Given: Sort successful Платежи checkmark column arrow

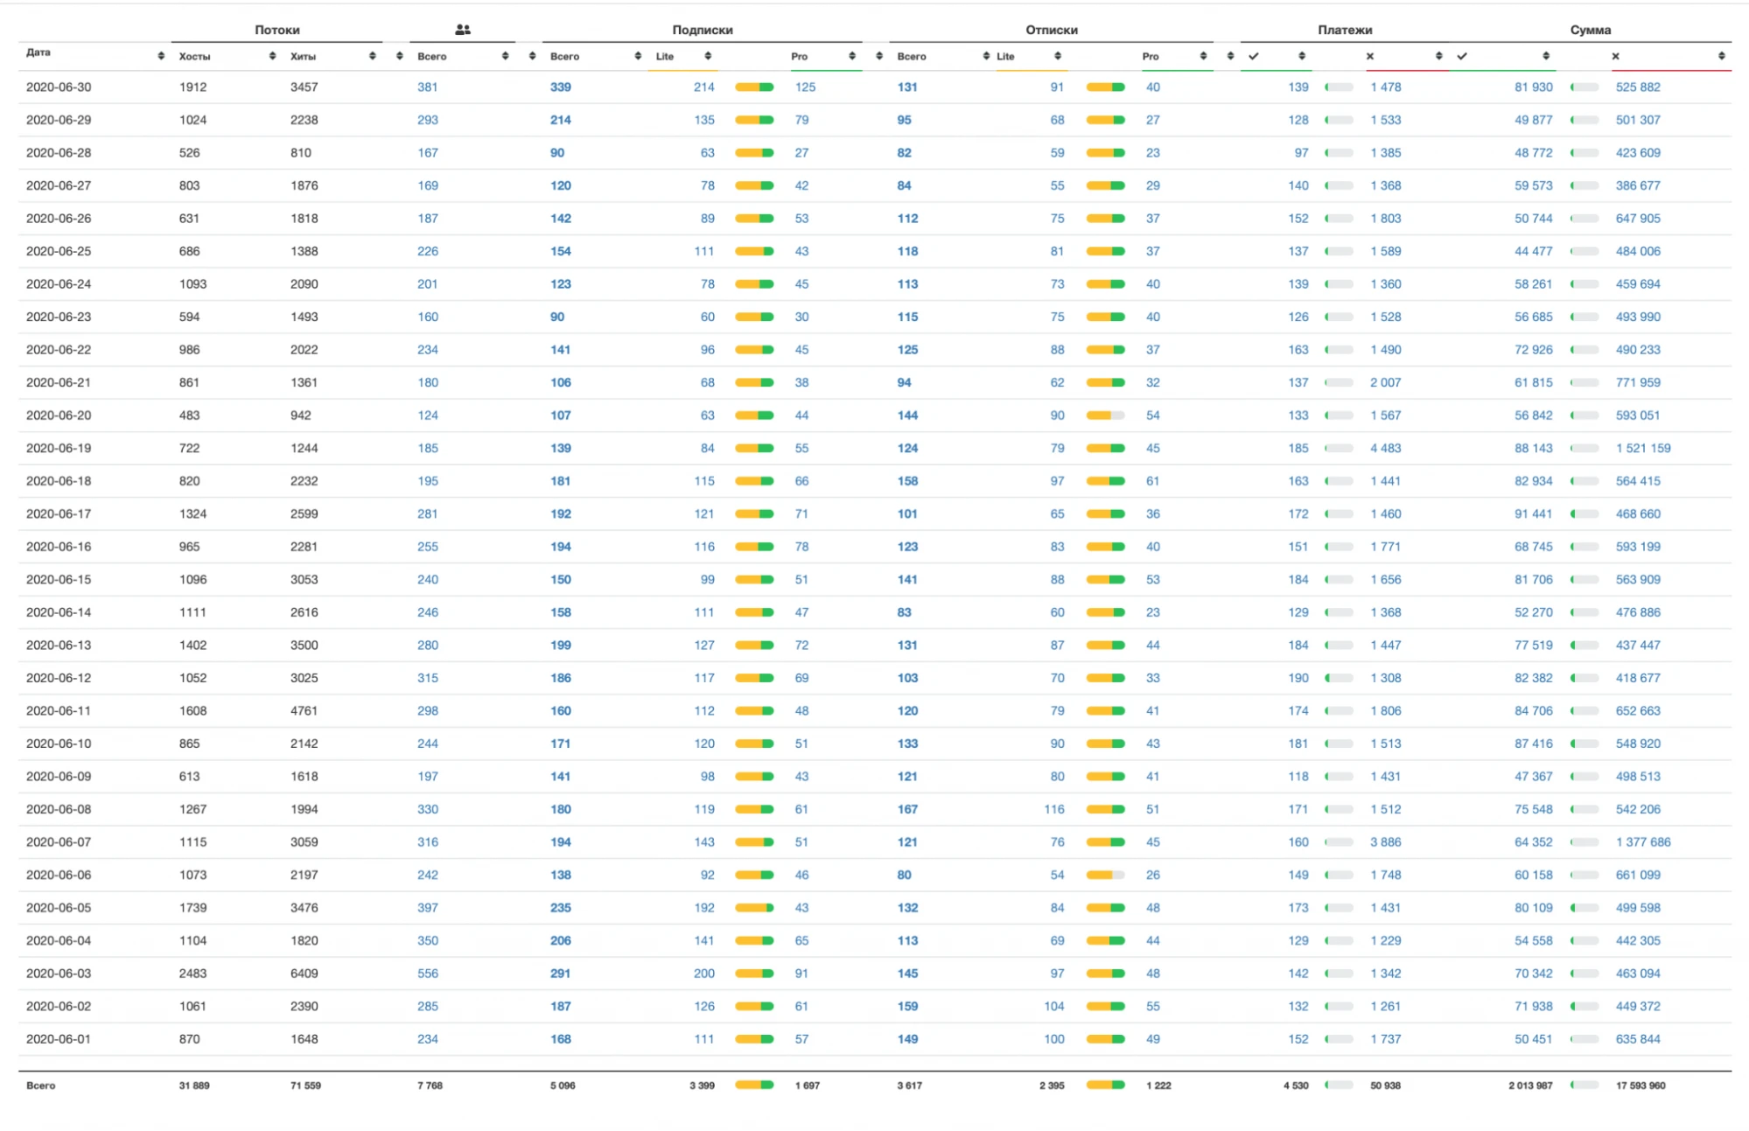Looking at the screenshot, I should tap(1302, 56).
